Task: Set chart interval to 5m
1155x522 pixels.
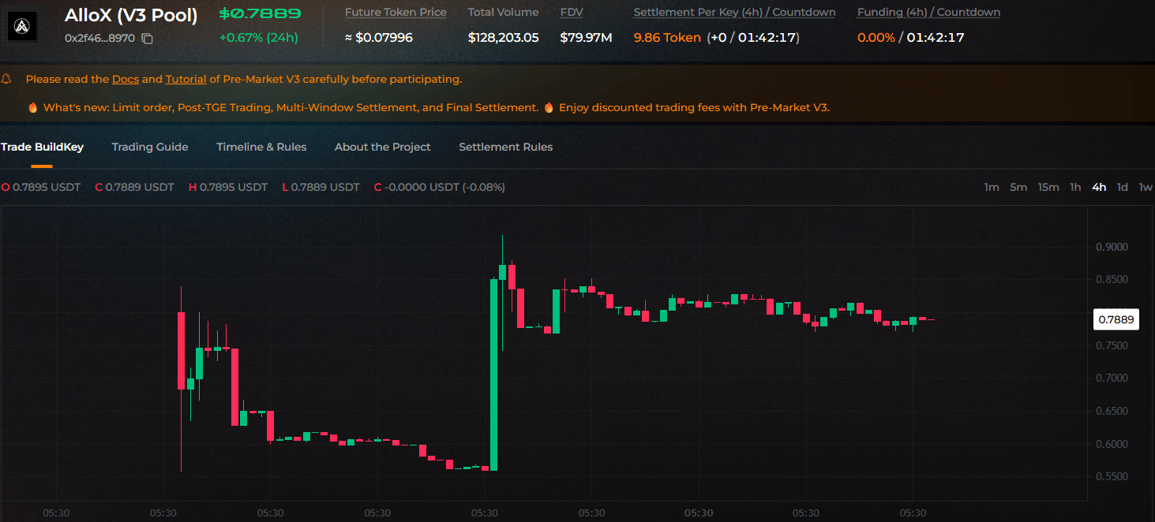Action: 1018,187
